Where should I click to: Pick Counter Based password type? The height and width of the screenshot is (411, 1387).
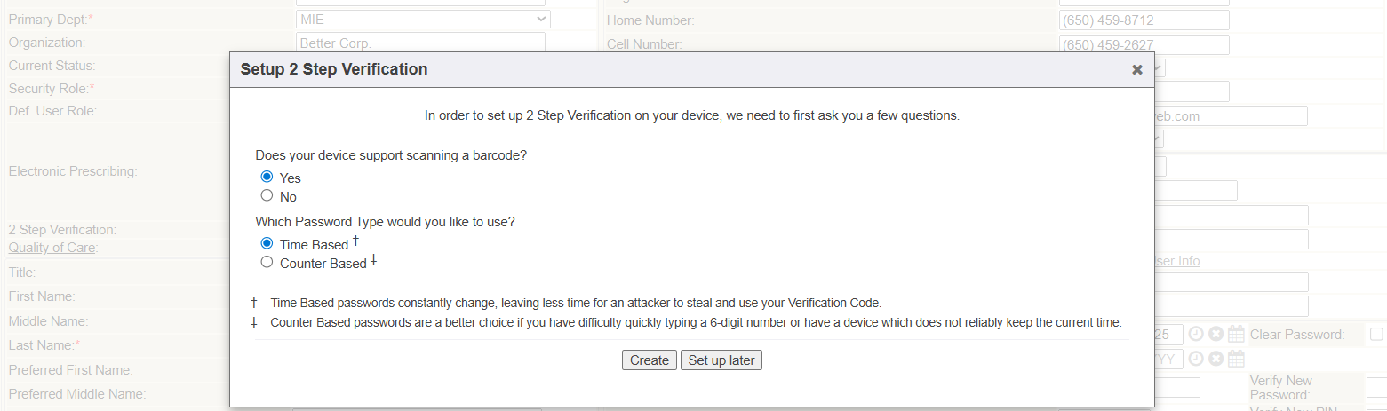click(x=267, y=262)
